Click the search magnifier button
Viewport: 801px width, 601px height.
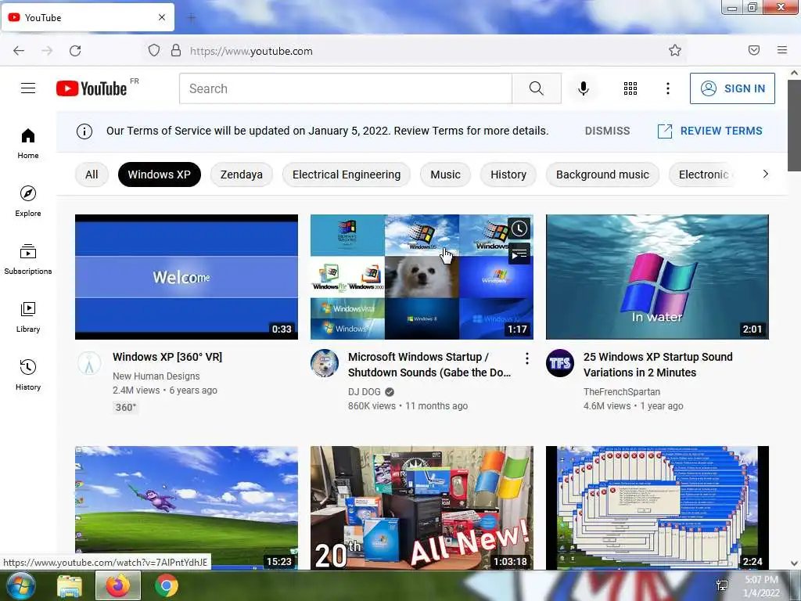tap(537, 88)
